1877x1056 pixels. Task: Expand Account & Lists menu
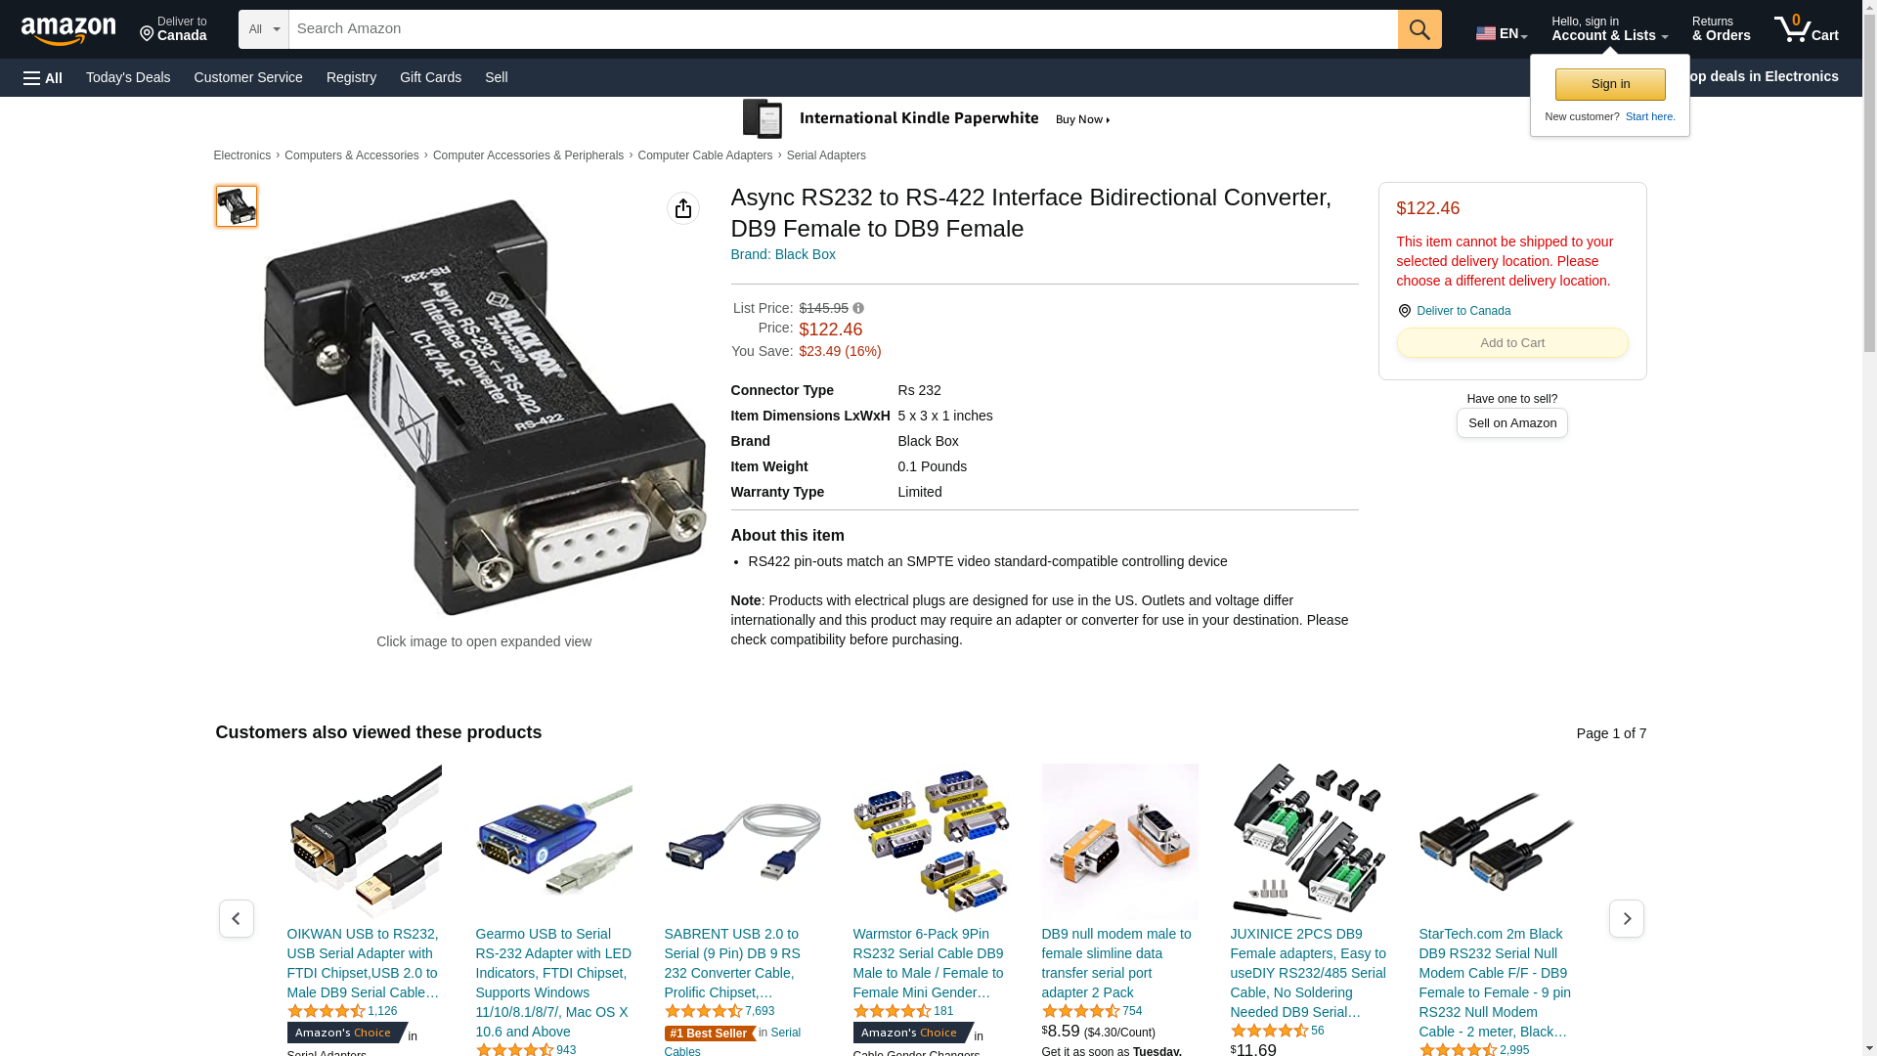click(x=1609, y=29)
